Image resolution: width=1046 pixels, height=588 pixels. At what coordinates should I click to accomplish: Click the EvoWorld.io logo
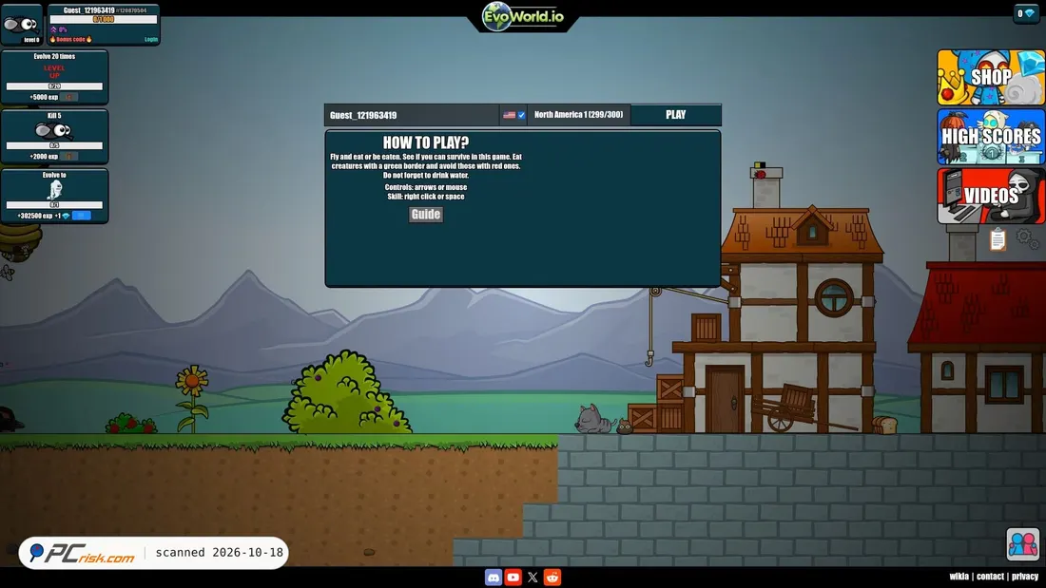click(x=524, y=17)
